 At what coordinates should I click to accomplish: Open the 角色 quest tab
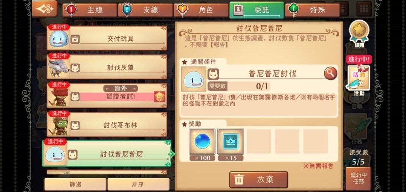click(x=201, y=10)
